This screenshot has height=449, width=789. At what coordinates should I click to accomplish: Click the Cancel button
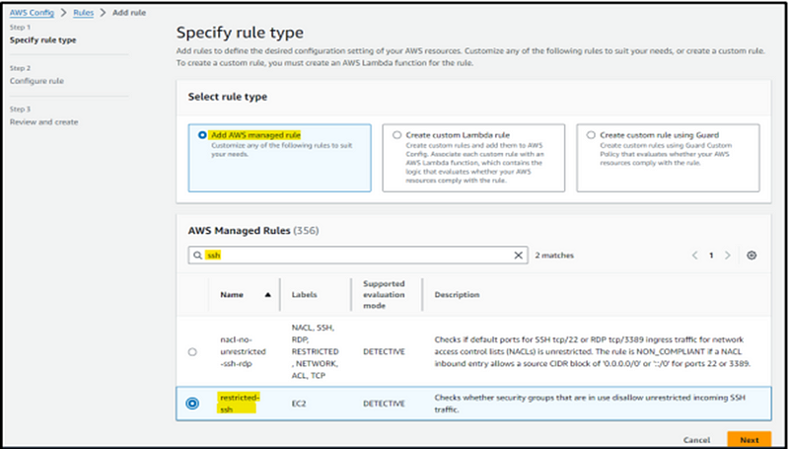click(x=697, y=440)
